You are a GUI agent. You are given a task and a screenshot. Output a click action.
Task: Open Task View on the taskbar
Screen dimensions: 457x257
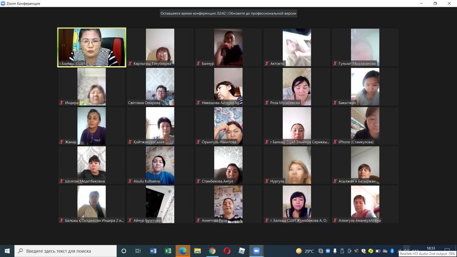(138, 251)
